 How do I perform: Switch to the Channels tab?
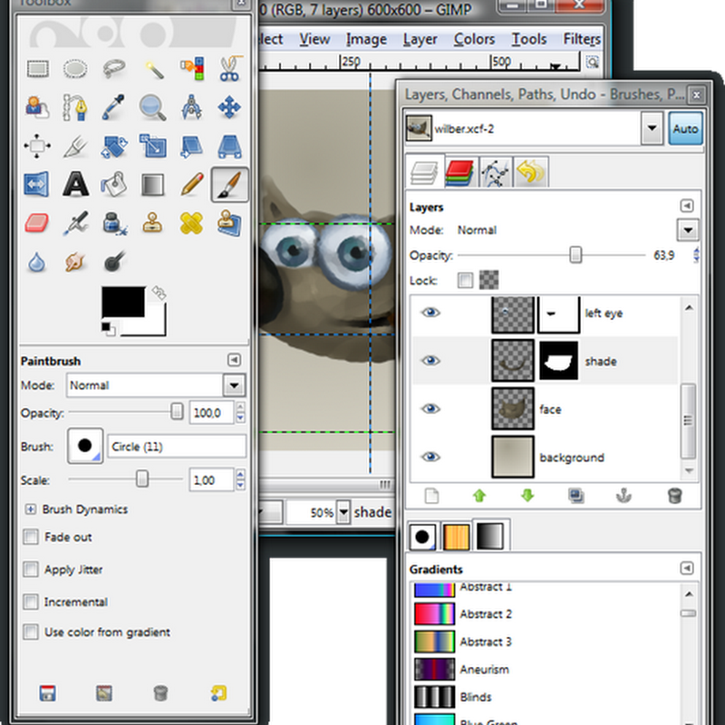pos(459,172)
